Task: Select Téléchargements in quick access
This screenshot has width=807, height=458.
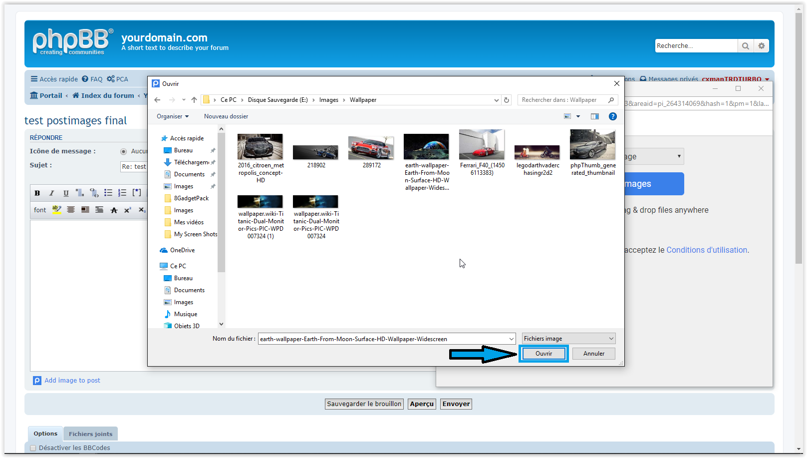Action: pos(187,162)
